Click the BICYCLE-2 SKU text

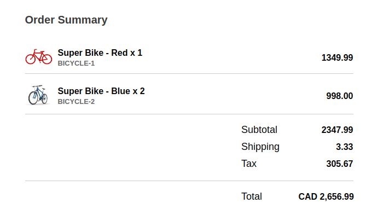tap(76, 102)
